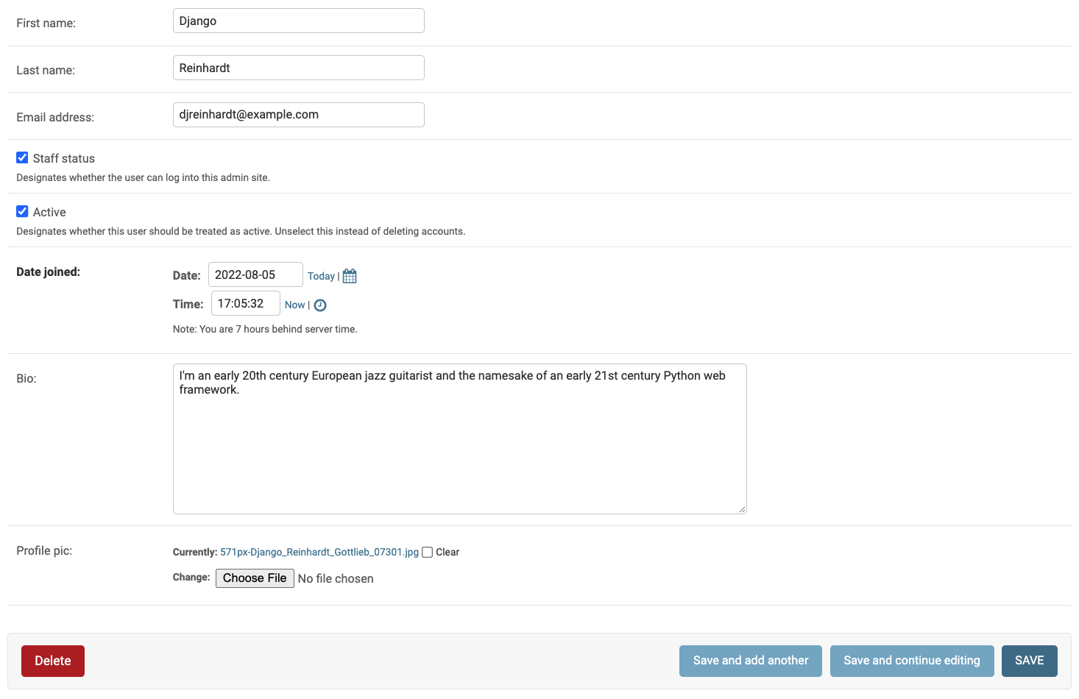The image size is (1079, 699).
Task: Click Choose File to change profile pic
Action: 255,578
